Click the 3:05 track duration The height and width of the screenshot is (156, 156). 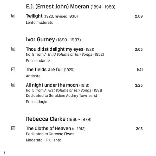point(139,49)
